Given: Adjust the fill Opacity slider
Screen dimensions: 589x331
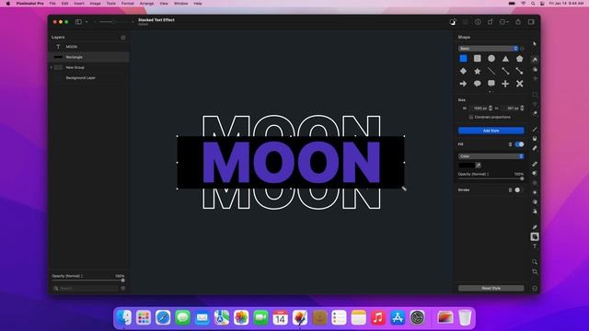Looking at the screenshot, I should coord(491,178).
